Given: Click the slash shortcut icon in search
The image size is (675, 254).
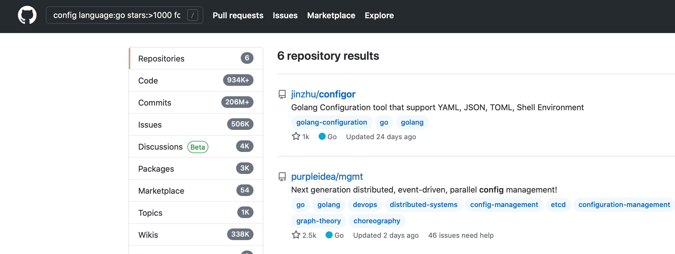Looking at the screenshot, I should pos(192,15).
